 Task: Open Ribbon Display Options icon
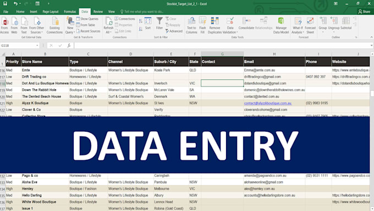[x=335, y=4]
